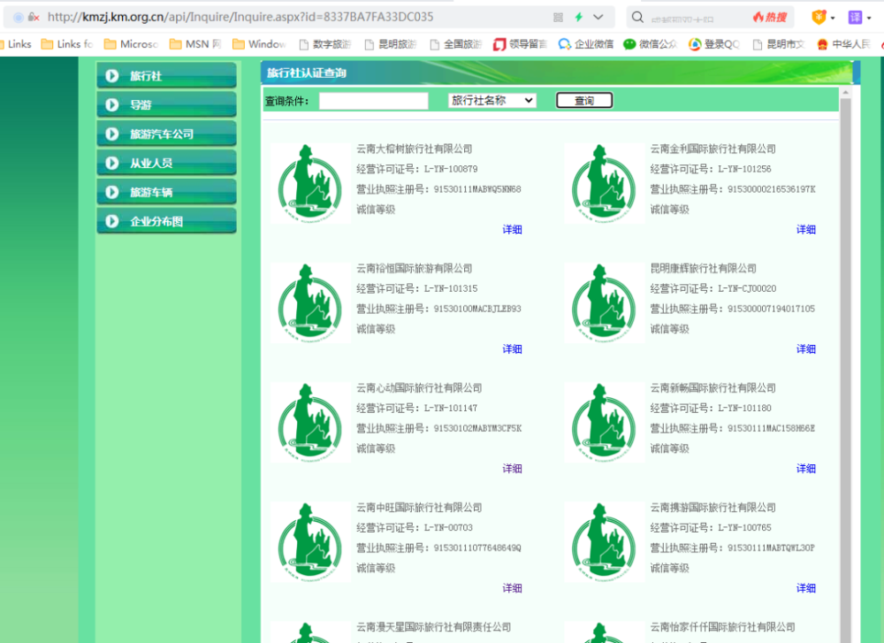Click the browser address bar URL
Image resolution: width=884 pixels, height=643 pixels.
pyautogui.click(x=240, y=17)
